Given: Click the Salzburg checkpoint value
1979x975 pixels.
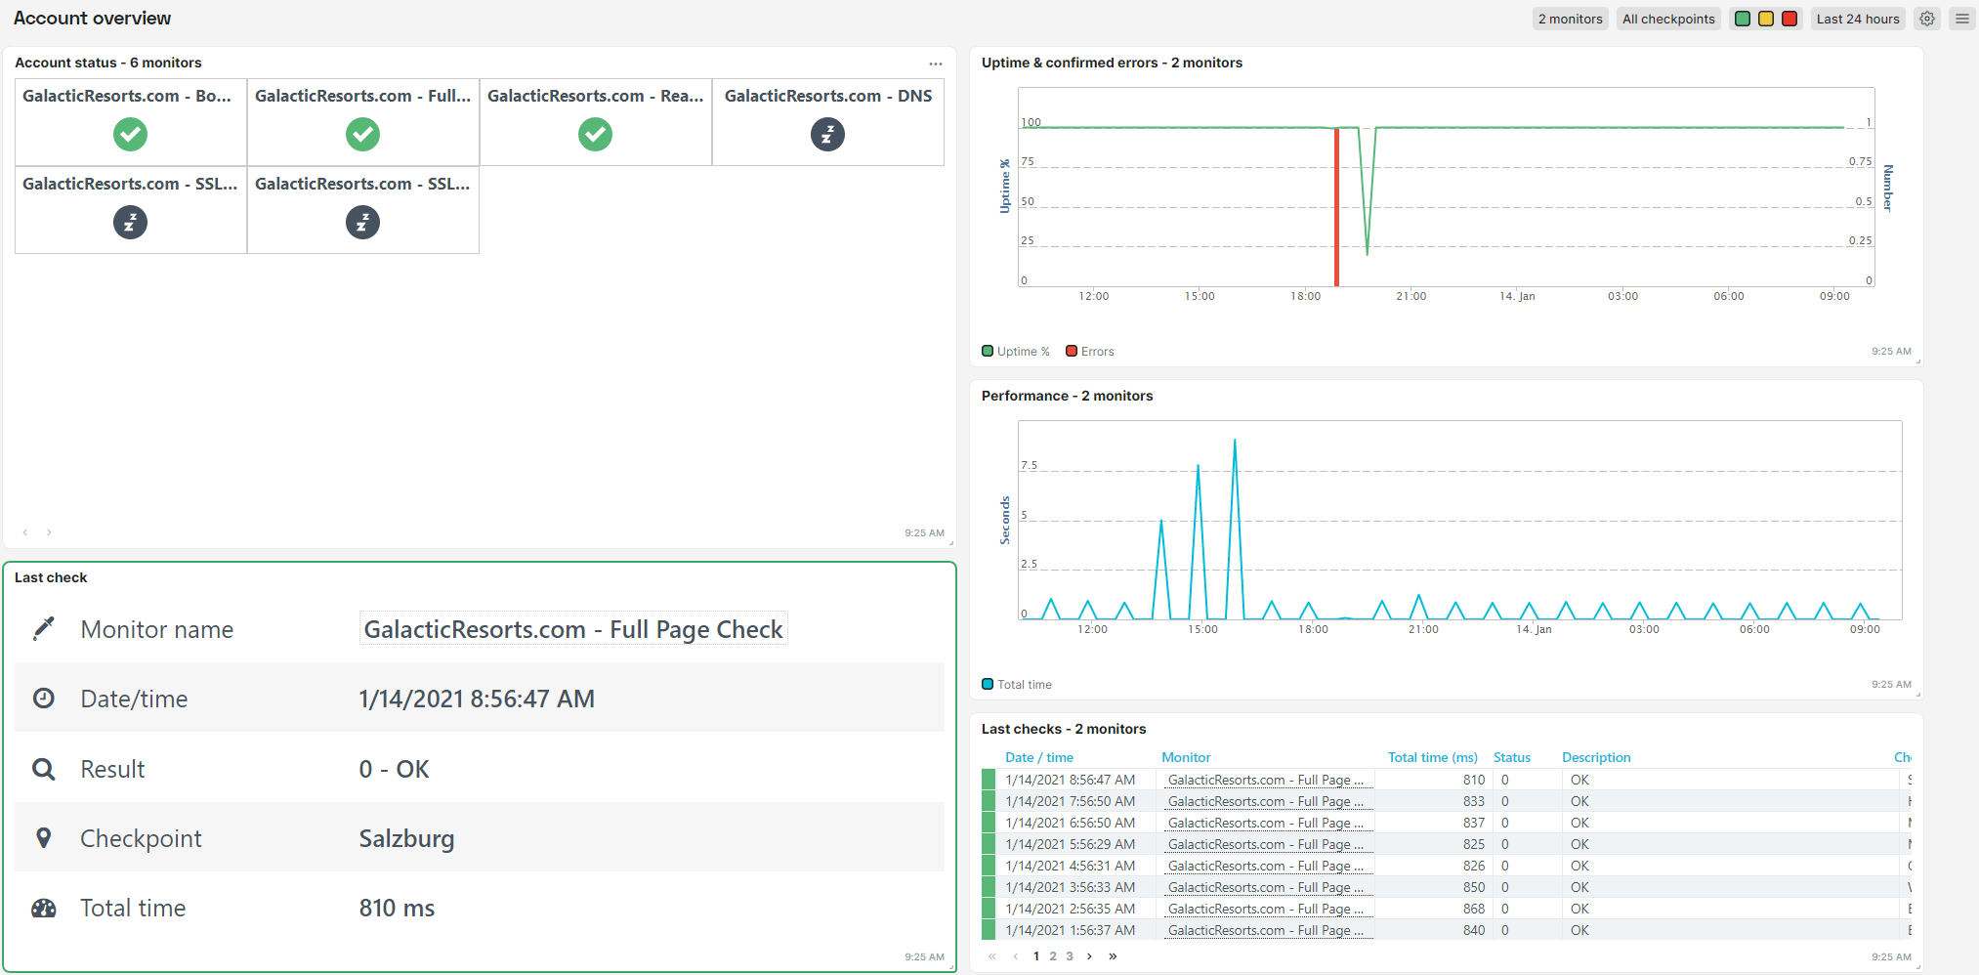Looking at the screenshot, I should click(x=406, y=838).
